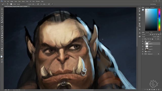This screenshot has height=91, width=162.
Task: Enable airbrush mode in options bar
Action: tap(49, 4)
